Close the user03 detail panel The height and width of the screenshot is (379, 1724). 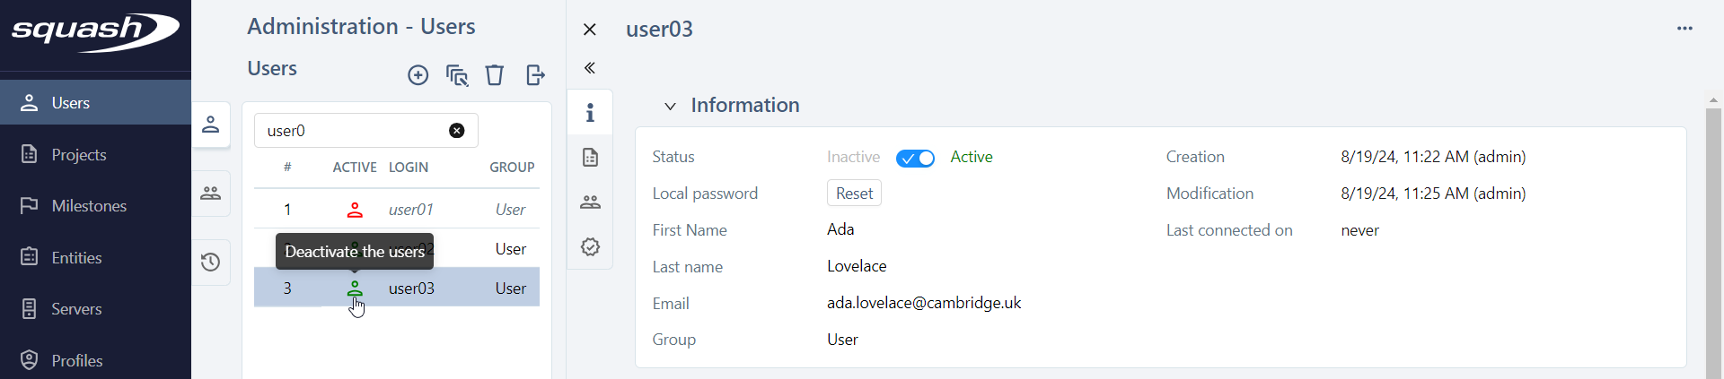590,30
